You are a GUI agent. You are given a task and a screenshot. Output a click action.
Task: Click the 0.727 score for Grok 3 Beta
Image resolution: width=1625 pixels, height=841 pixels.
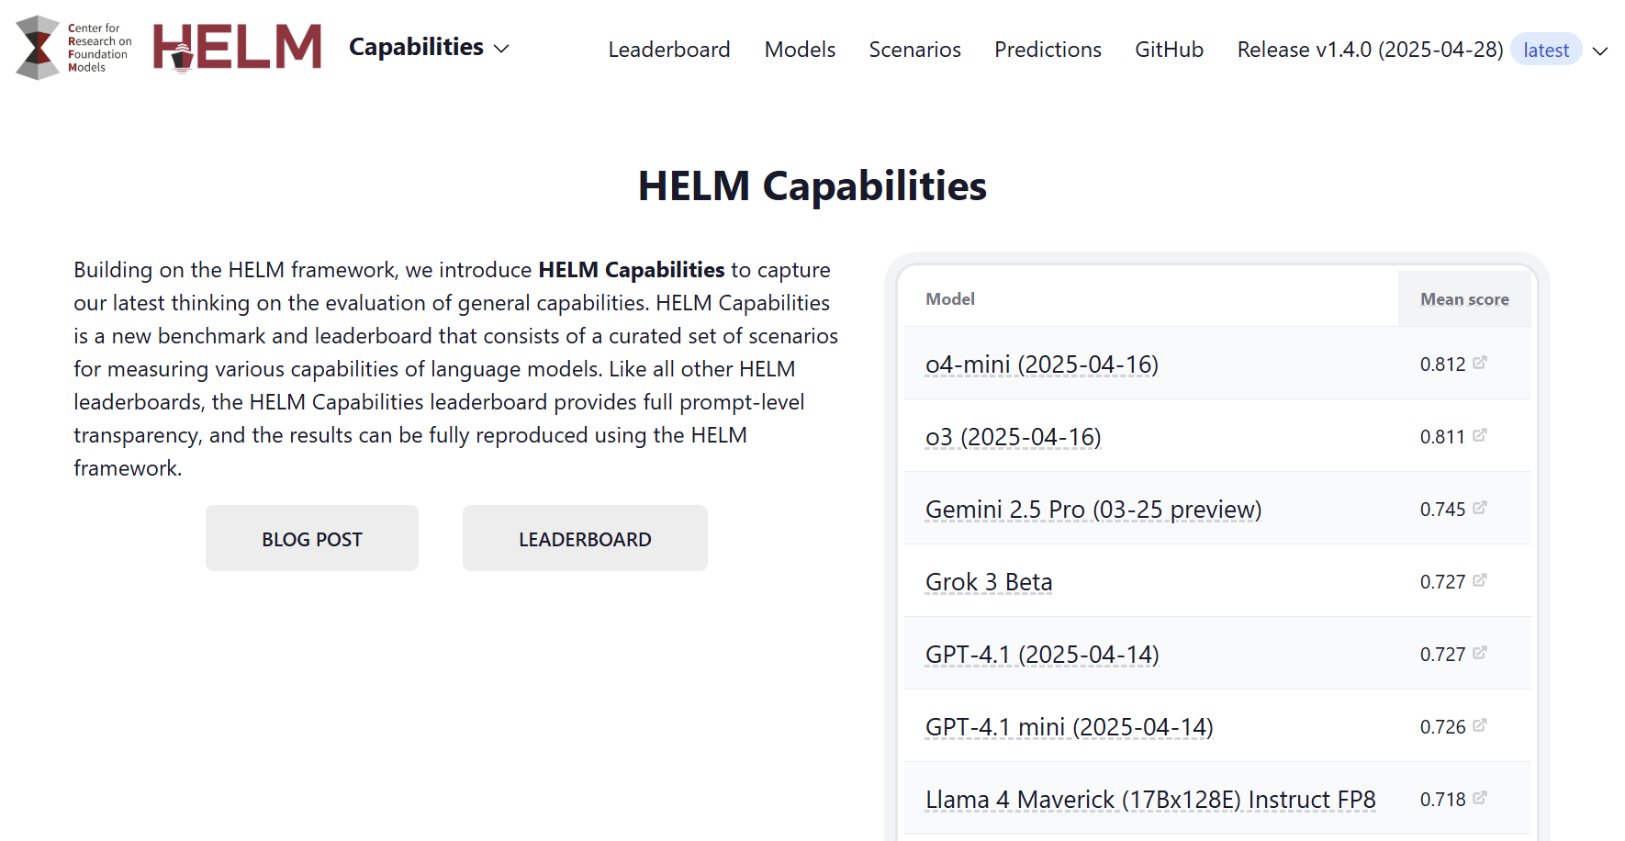pyautogui.click(x=1442, y=582)
